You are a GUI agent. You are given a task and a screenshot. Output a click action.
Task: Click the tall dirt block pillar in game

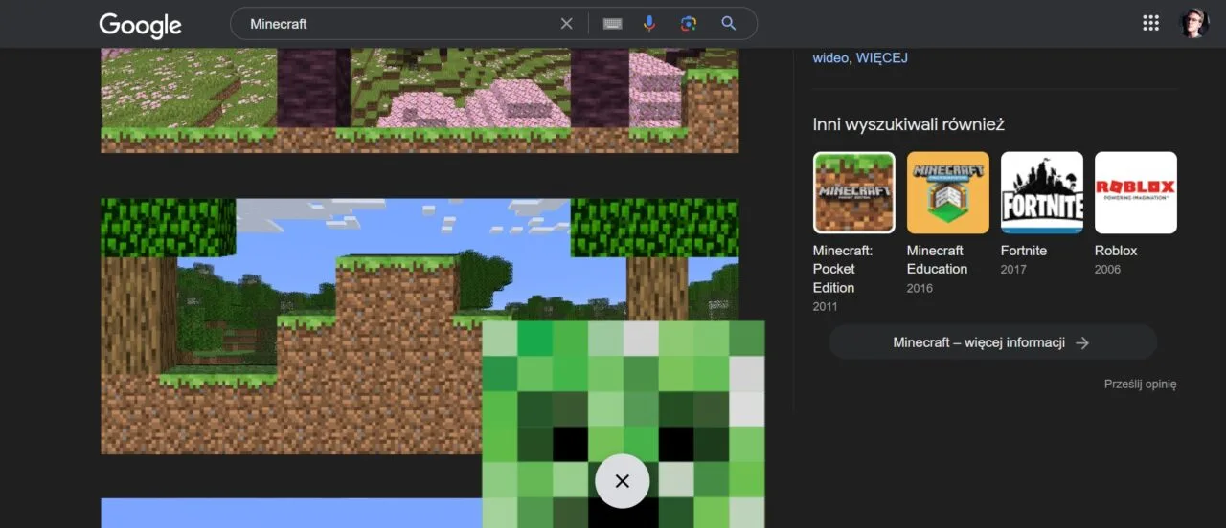(395, 344)
